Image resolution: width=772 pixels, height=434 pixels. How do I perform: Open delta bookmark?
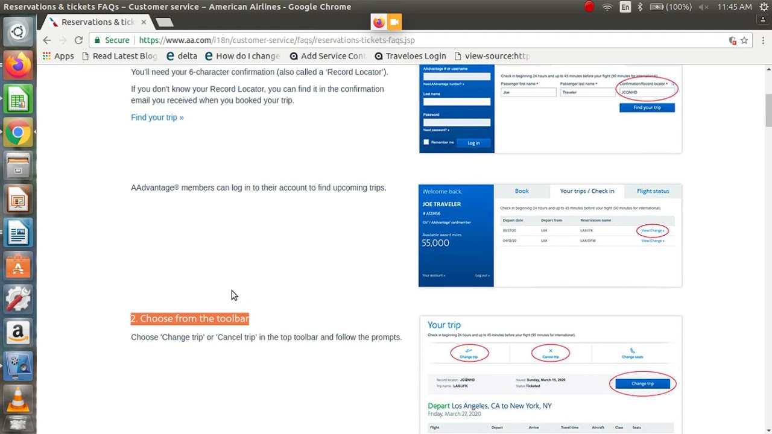click(x=182, y=55)
